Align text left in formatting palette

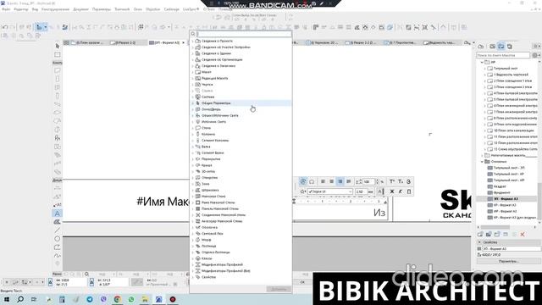(323, 181)
